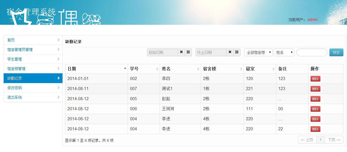Click chevron next to 学生管理
The width and height of the screenshot is (347, 152).
58,59
